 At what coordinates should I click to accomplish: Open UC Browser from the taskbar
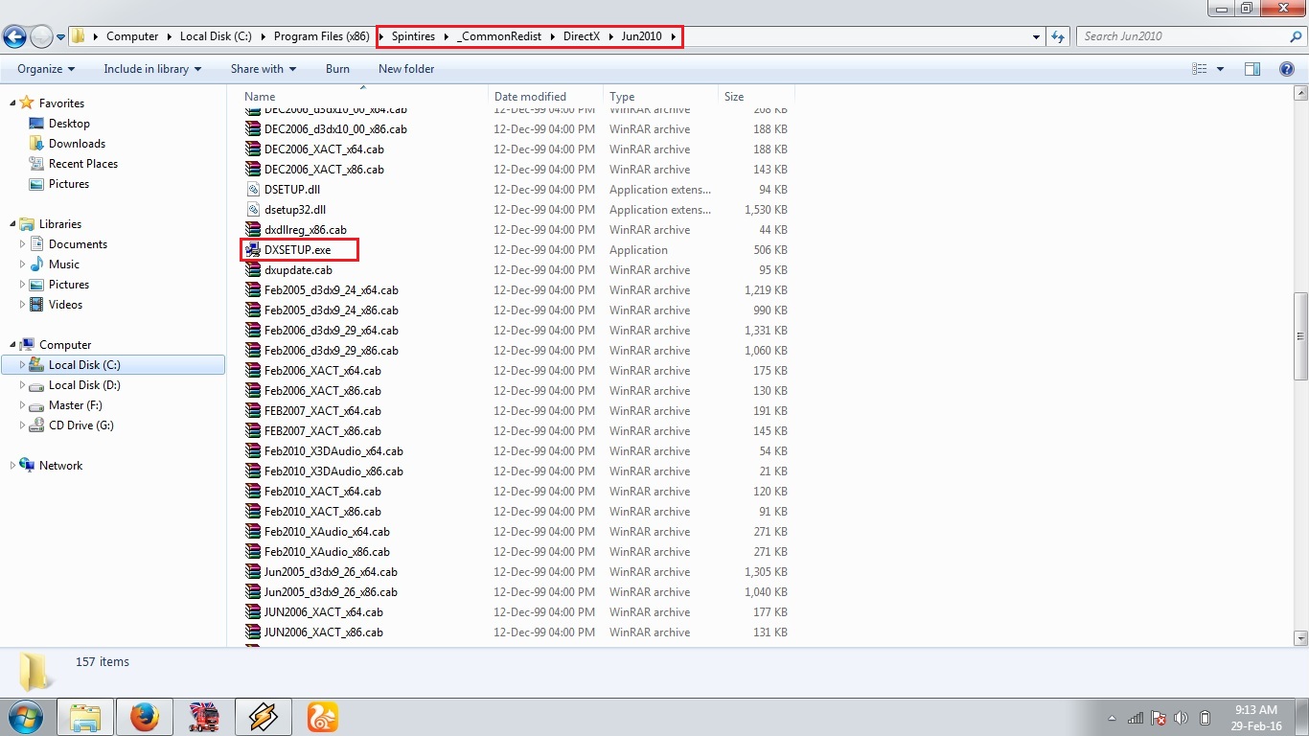point(322,717)
